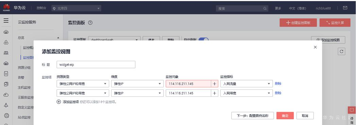The width and height of the screenshot is (356, 125).
Task: Click the 华为云 brand text
Action: click(x=19, y=8)
